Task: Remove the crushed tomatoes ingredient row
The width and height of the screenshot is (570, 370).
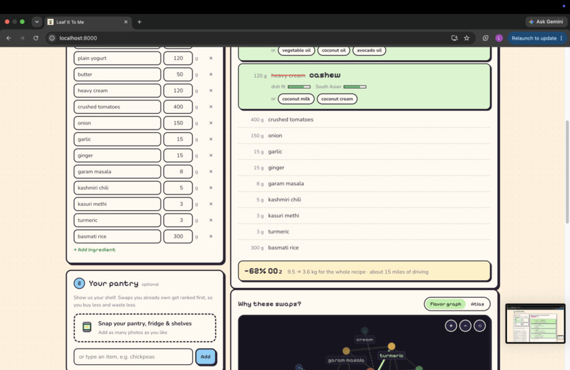Action: click(x=211, y=107)
